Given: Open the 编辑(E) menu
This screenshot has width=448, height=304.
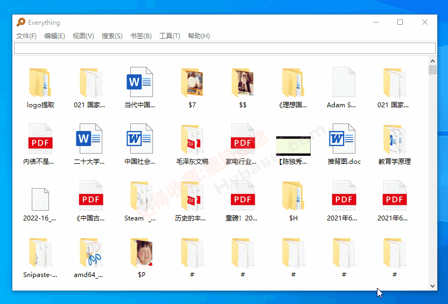Looking at the screenshot, I should click(54, 36).
